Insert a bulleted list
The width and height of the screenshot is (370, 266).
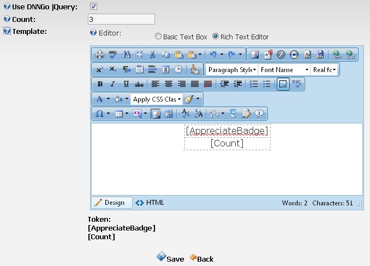pyautogui.click(x=267, y=84)
